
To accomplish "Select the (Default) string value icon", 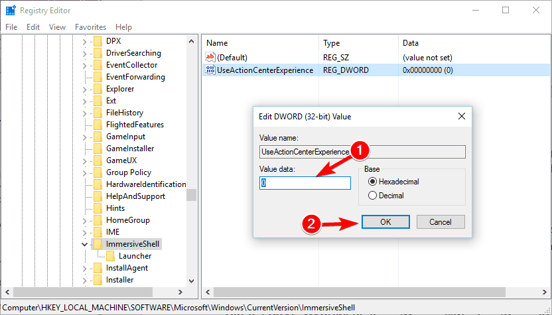I will (x=210, y=57).
